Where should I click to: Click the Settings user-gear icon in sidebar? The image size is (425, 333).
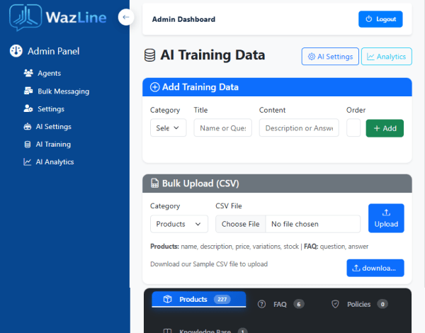click(28, 108)
